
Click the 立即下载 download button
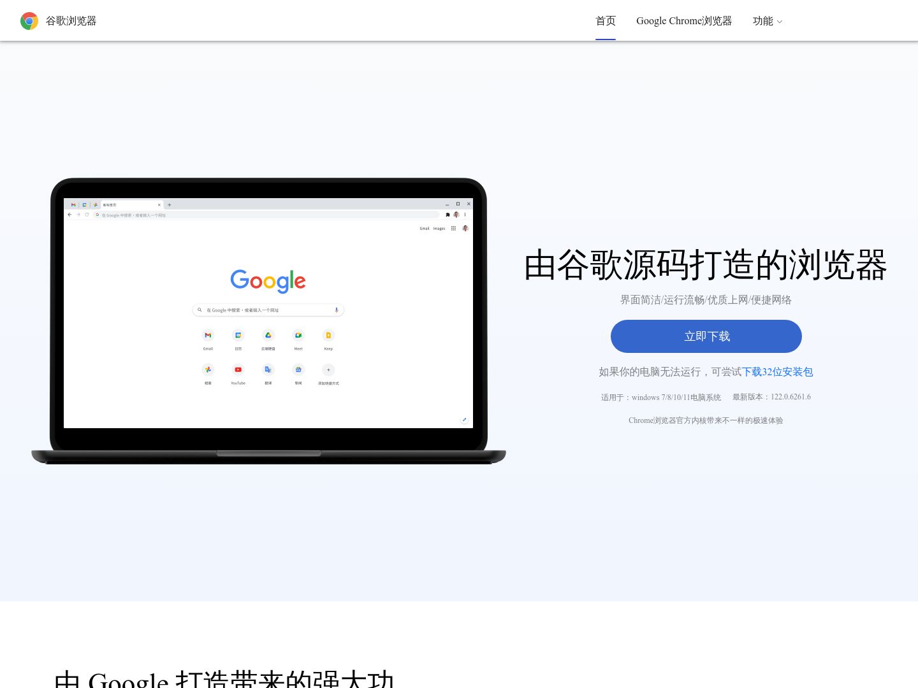tap(706, 336)
